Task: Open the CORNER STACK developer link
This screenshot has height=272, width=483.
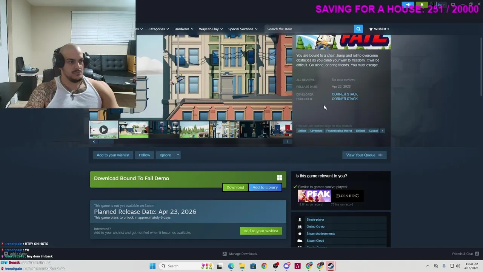Action: [x=345, y=94]
